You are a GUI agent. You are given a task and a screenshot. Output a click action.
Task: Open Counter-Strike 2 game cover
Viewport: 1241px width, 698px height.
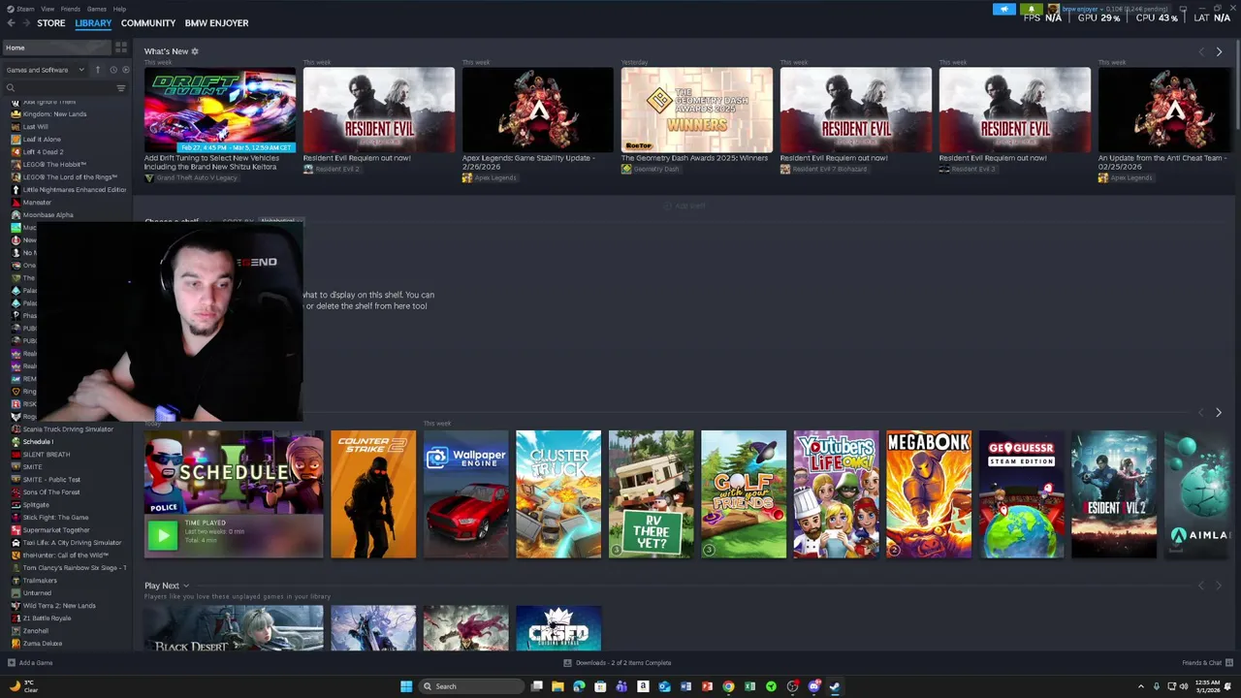373,494
